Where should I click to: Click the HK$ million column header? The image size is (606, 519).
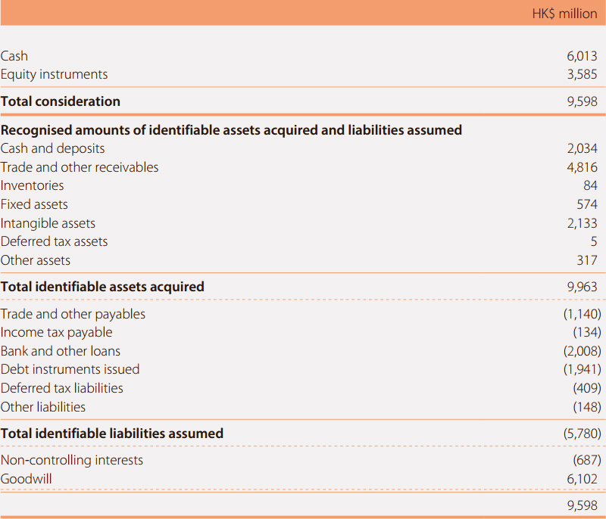(564, 14)
